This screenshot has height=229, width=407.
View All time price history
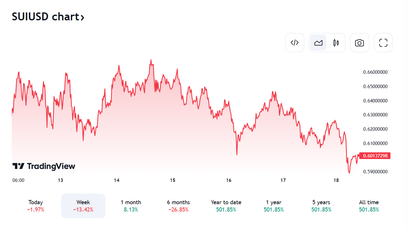[x=369, y=206]
